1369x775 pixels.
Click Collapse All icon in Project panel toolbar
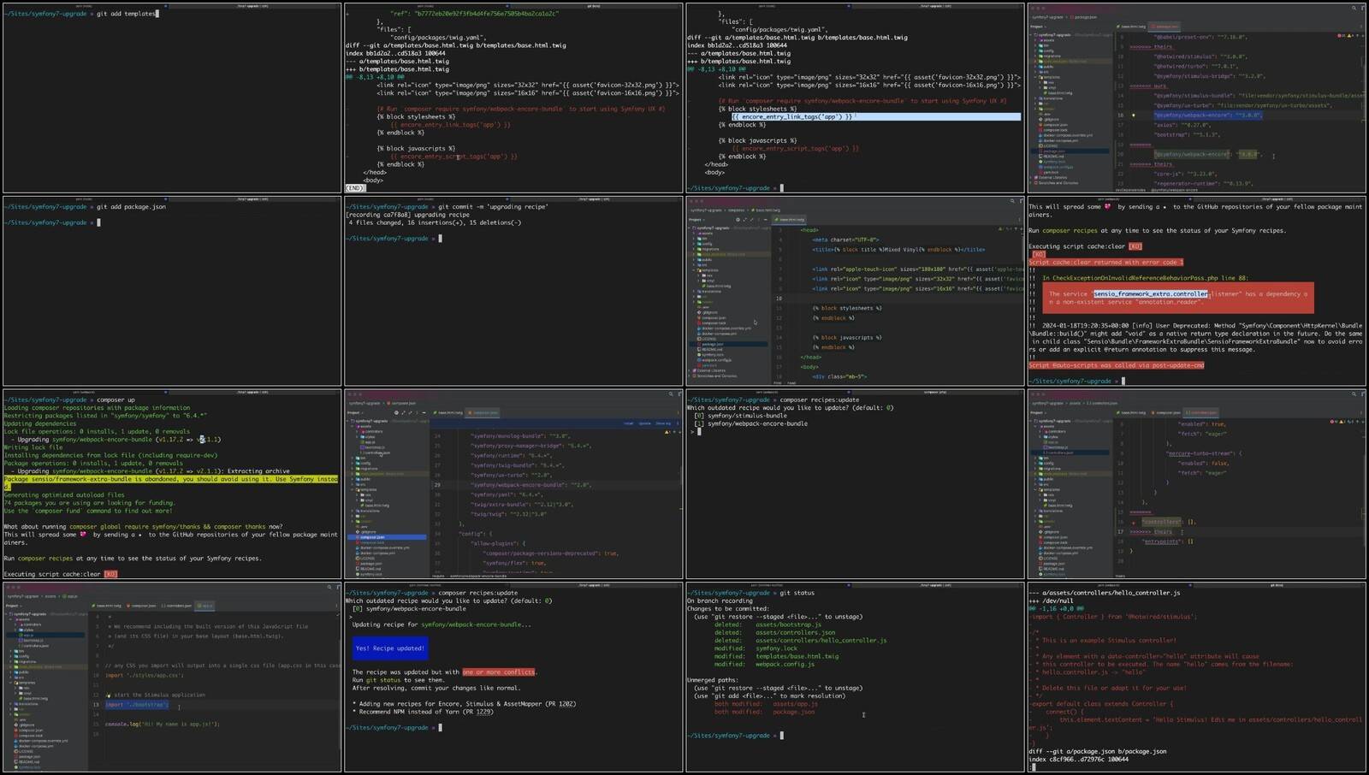click(409, 412)
